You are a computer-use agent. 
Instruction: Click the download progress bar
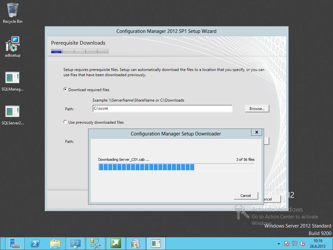(176, 167)
